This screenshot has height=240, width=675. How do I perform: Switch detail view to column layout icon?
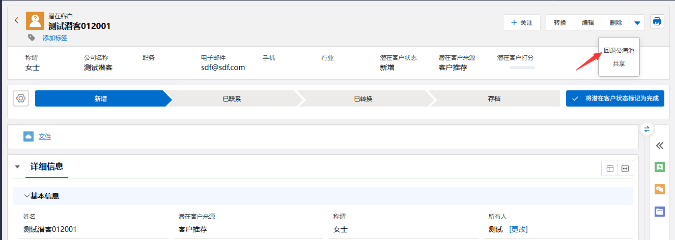[x=610, y=168]
